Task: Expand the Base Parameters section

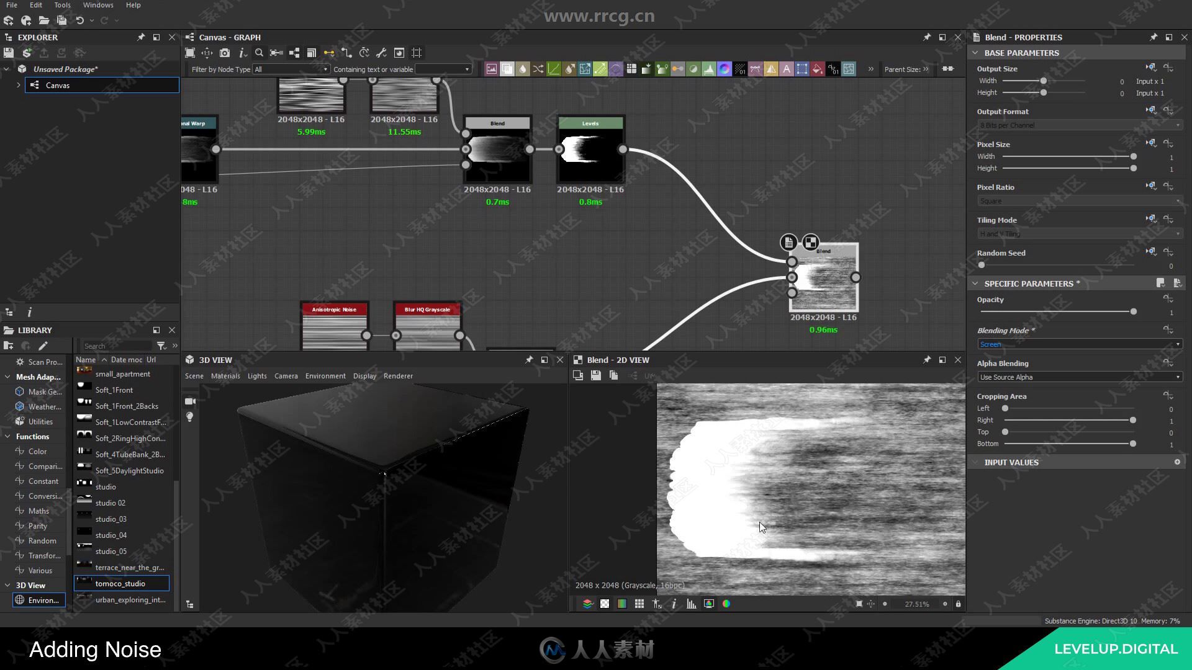Action: (978, 51)
